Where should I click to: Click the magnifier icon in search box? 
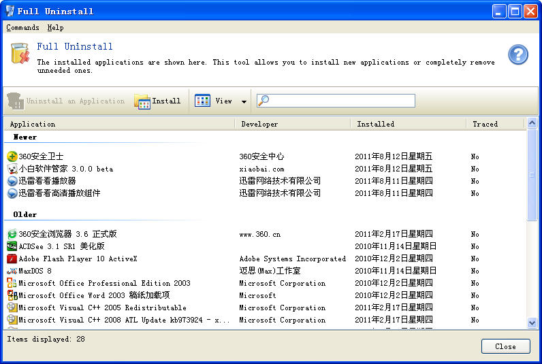tap(264, 101)
